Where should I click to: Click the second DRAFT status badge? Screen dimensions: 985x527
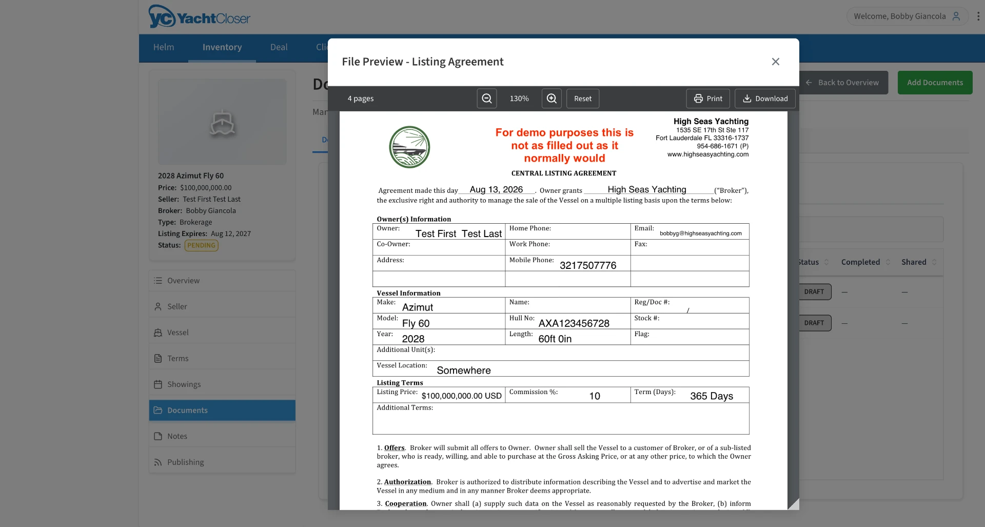point(815,323)
